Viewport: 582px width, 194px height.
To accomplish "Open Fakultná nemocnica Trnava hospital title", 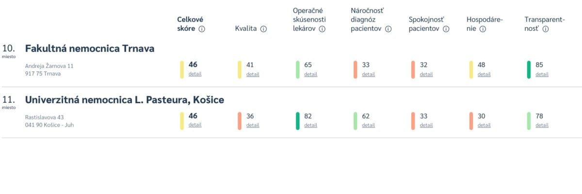I will click(90, 48).
